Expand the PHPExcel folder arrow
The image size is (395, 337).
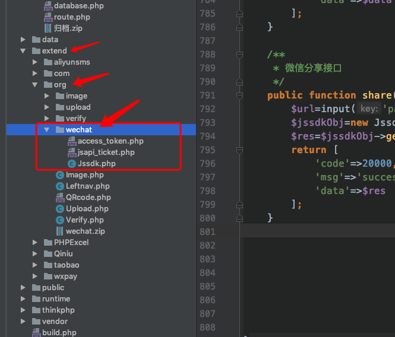tap(35, 243)
